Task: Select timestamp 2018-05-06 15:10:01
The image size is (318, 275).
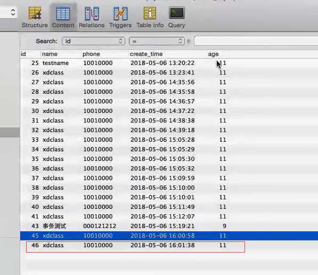Action: pyautogui.click(x=162, y=197)
